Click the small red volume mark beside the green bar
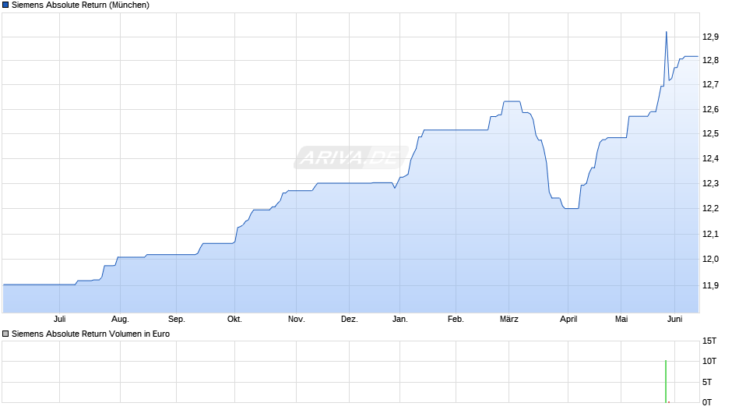732x410 pixels. 669,401
